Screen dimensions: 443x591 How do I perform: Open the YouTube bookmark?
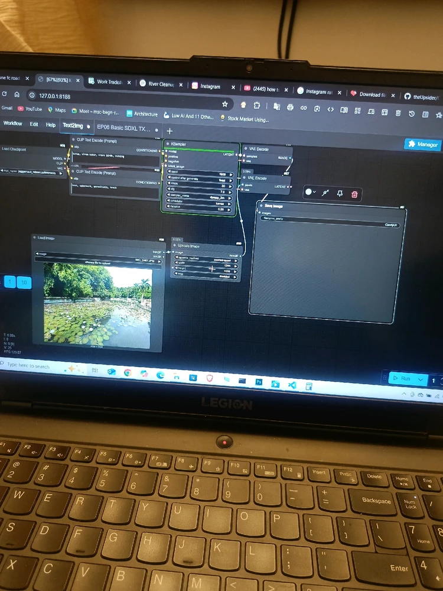[30, 109]
